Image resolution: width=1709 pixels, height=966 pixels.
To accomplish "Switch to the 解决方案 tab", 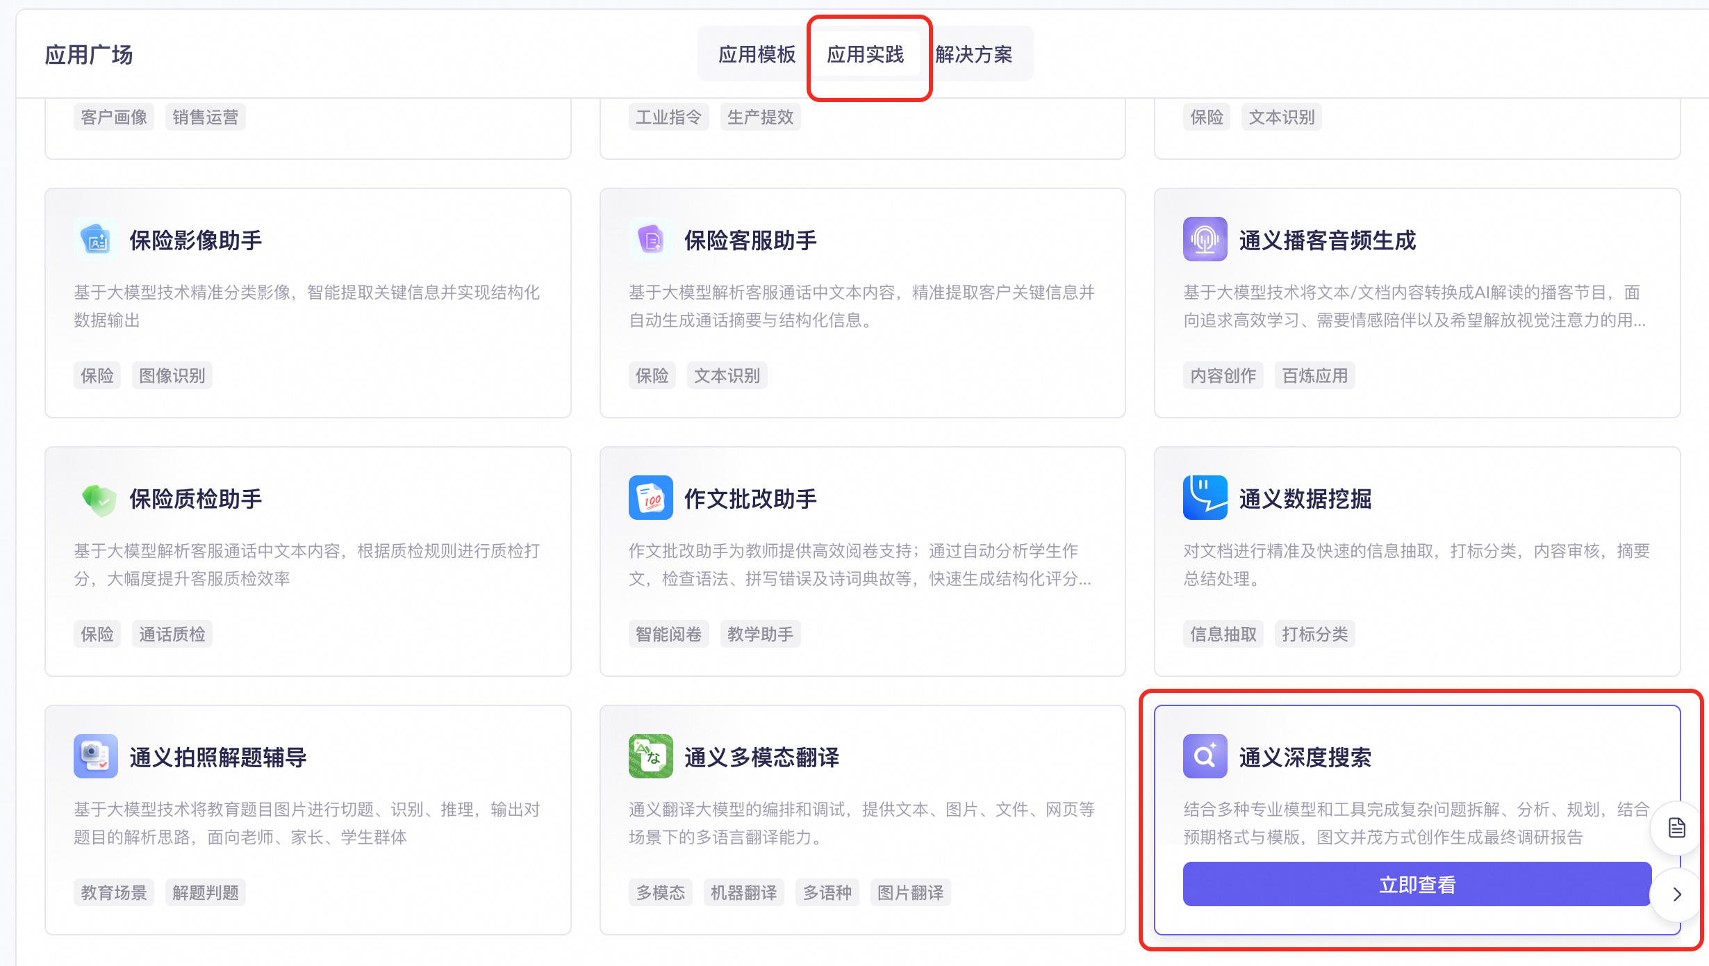I will click(975, 54).
